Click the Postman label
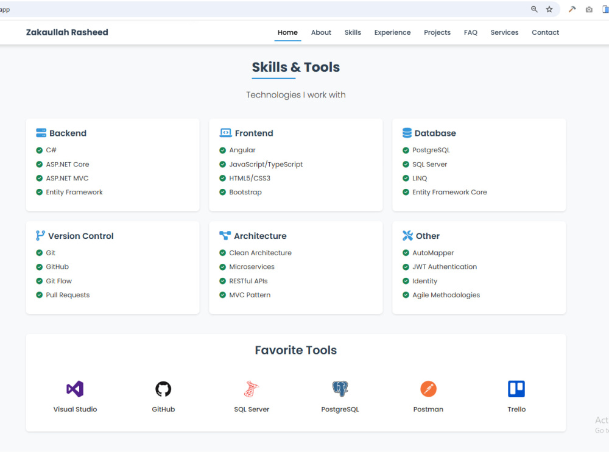609x457 pixels. point(428,409)
